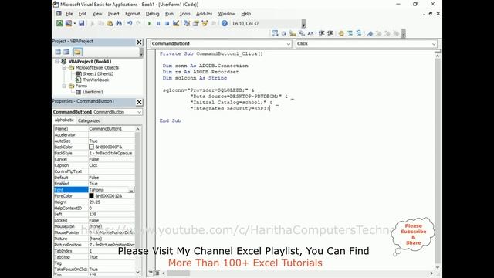
Task: Click Font property ellipsis button
Action: coord(131,190)
